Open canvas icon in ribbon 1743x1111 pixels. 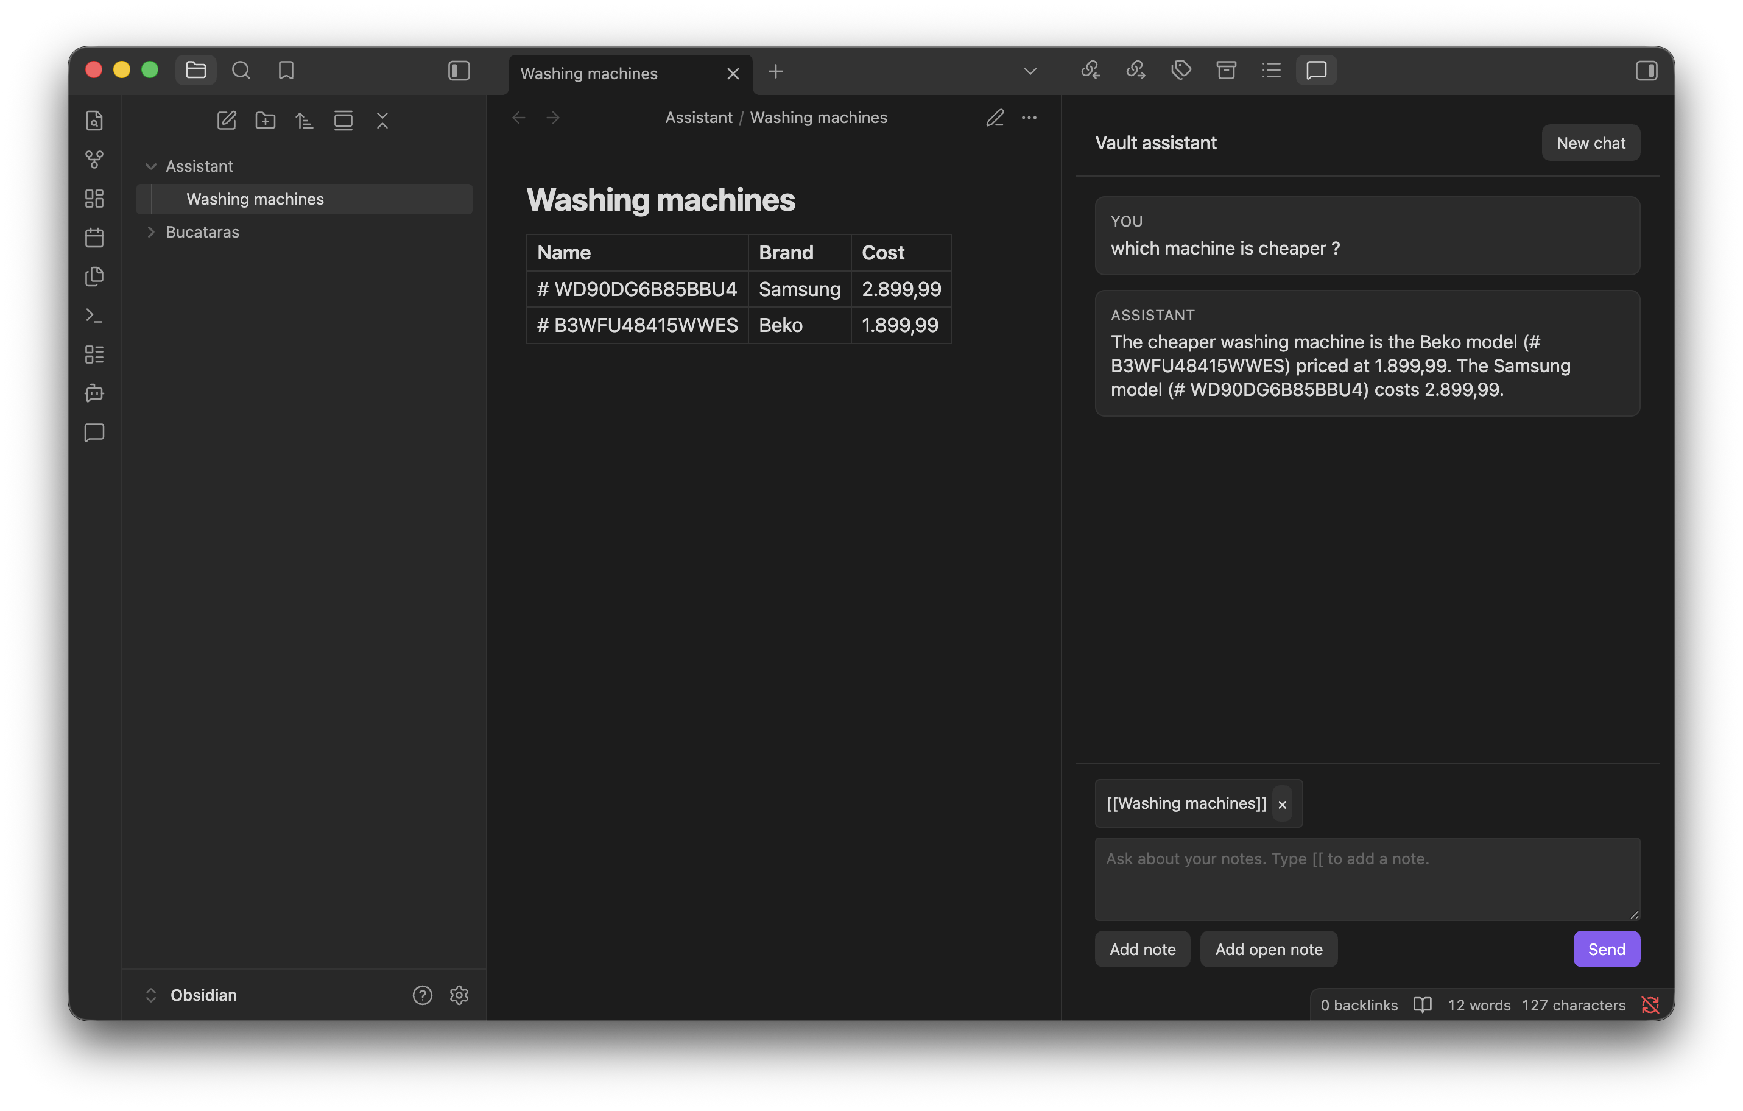pos(94,199)
